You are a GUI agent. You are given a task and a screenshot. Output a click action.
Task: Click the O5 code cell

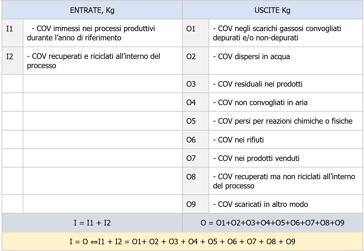tap(195, 121)
